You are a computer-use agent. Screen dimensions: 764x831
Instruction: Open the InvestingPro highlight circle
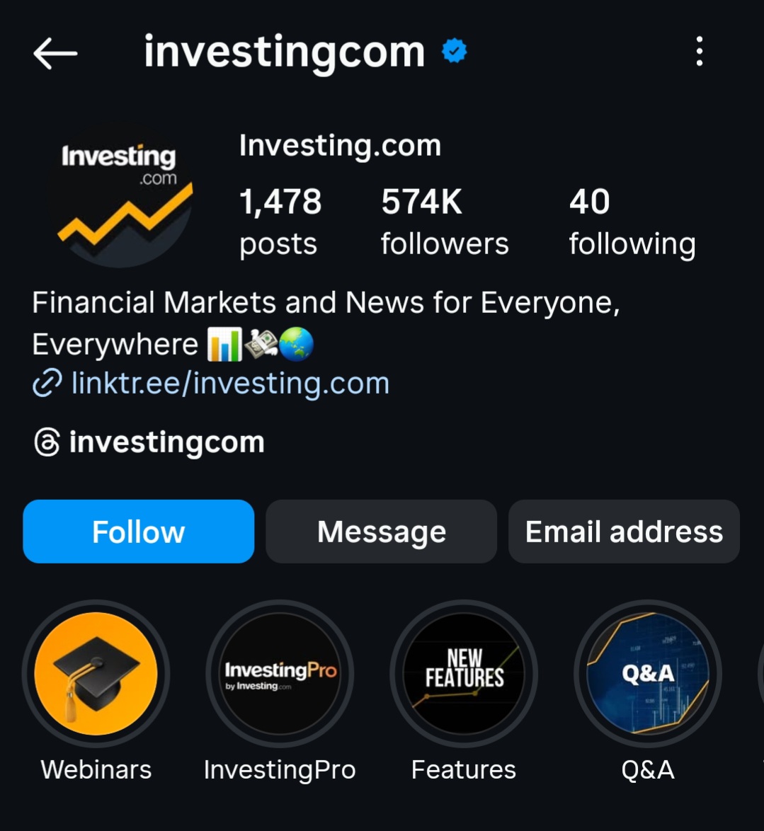tap(280, 674)
